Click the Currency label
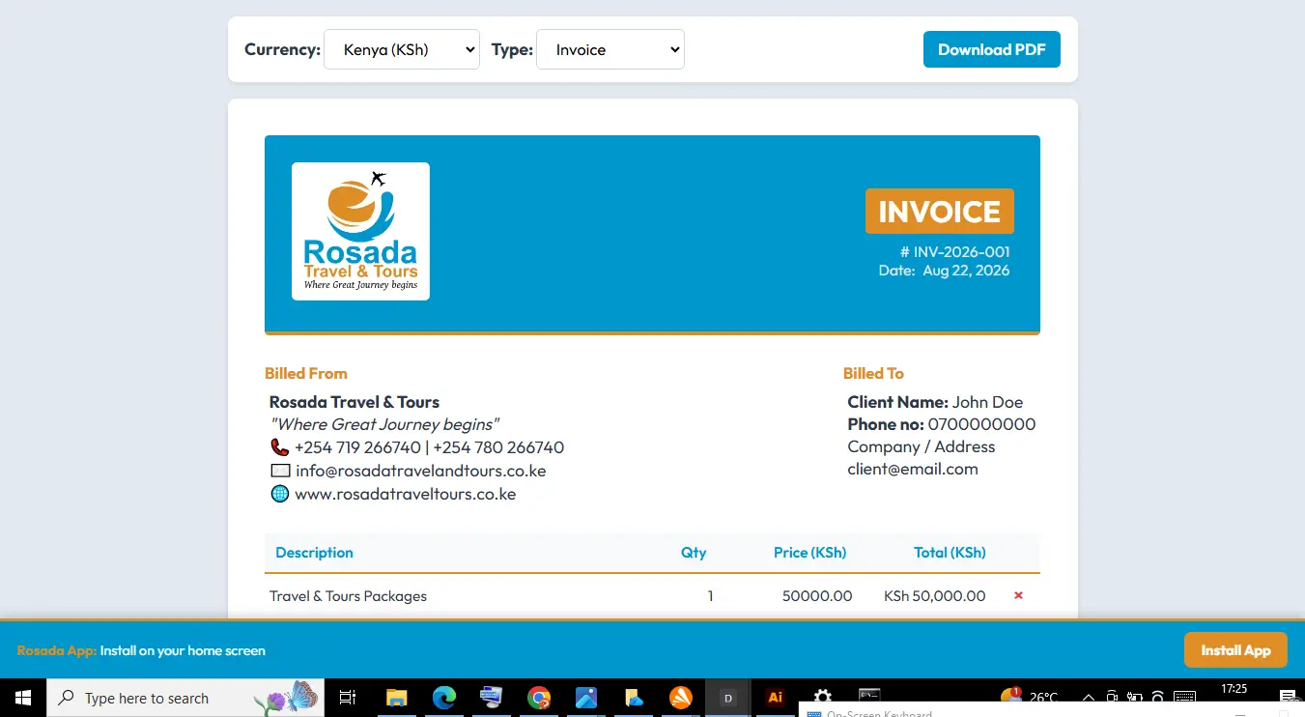Viewport: 1305px width, 717px height. pos(282,49)
